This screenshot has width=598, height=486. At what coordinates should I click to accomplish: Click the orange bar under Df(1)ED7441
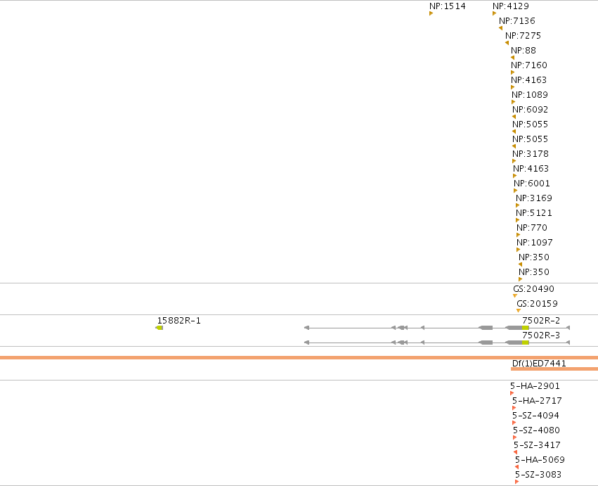click(554, 369)
